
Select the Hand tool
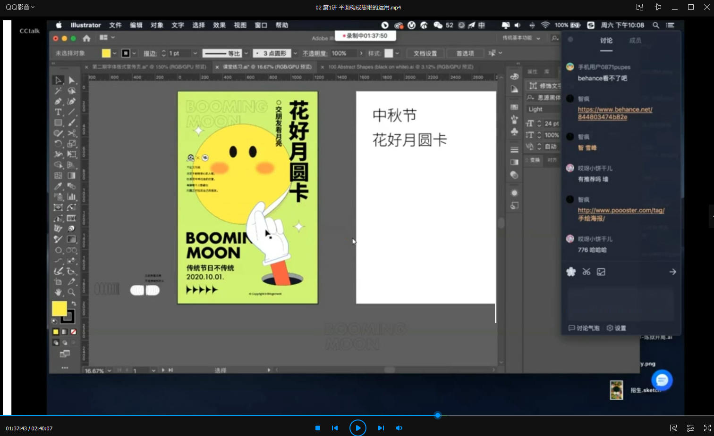pos(58,292)
